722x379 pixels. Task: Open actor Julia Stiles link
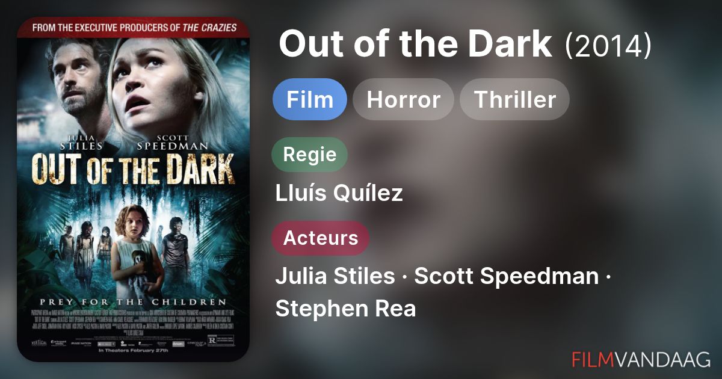(x=335, y=276)
